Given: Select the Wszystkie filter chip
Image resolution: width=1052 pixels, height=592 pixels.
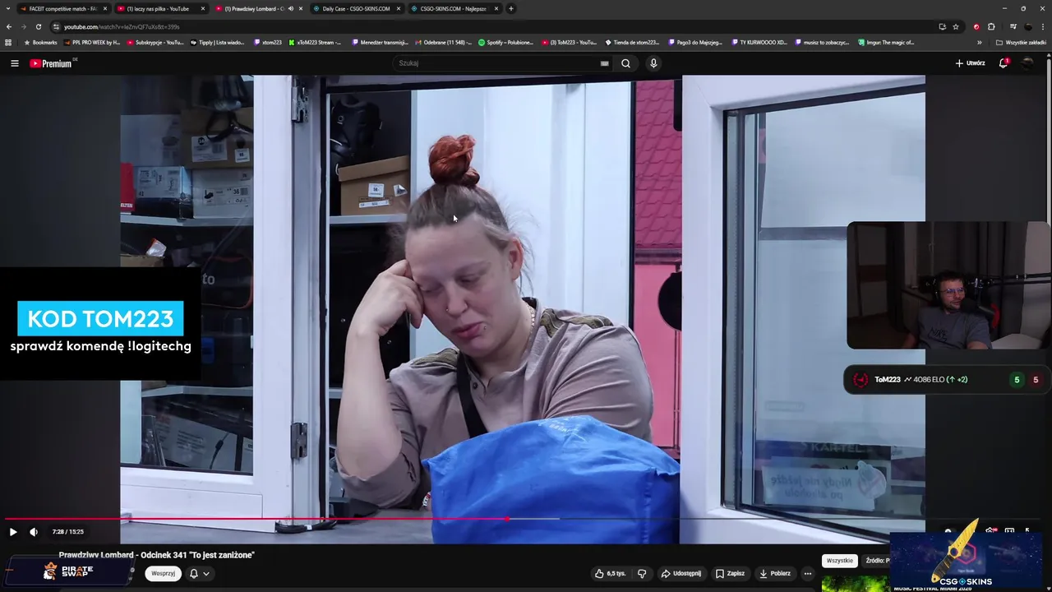Looking at the screenshot, I should point(839,561).
